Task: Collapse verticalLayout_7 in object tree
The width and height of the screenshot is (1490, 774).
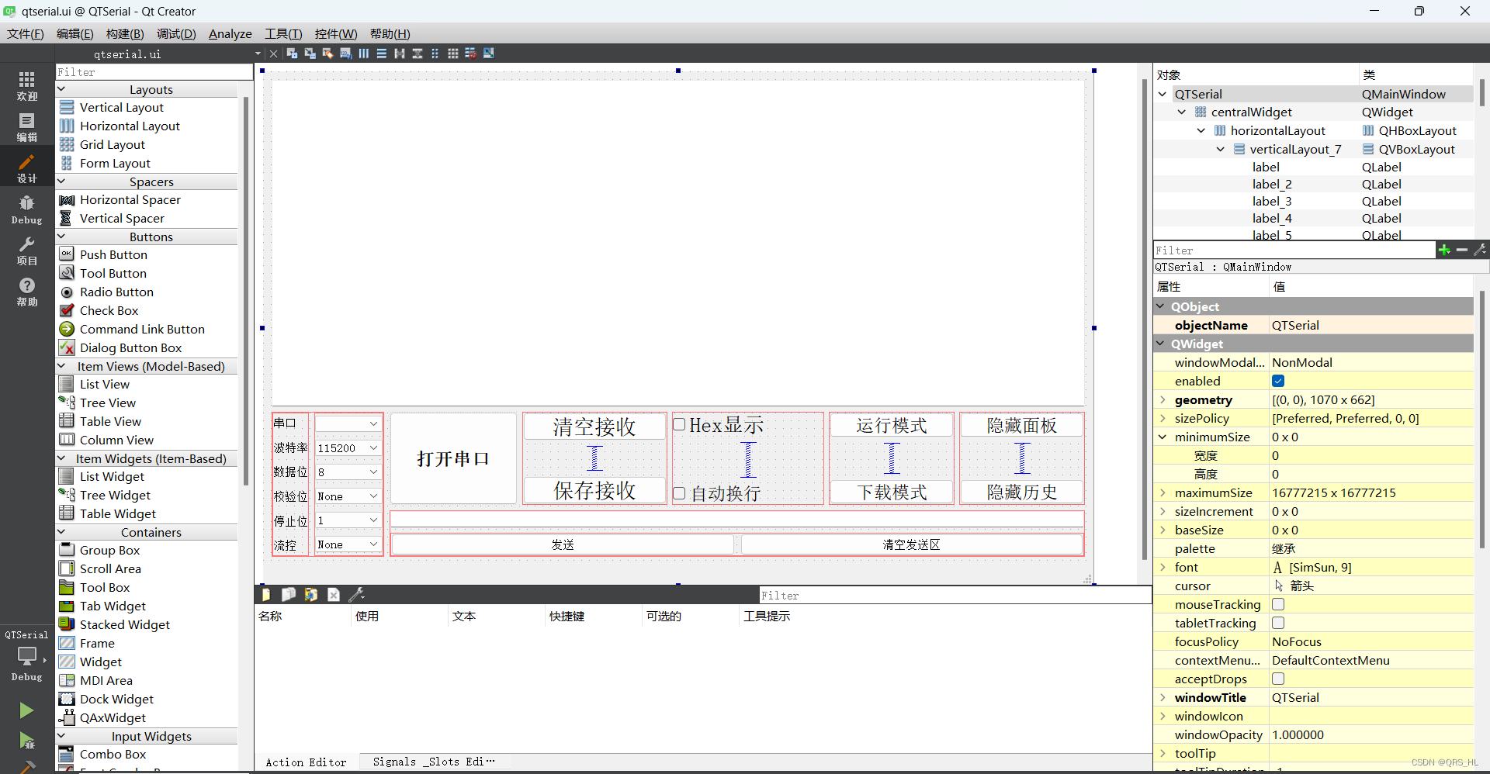Action: point(1220,149)
